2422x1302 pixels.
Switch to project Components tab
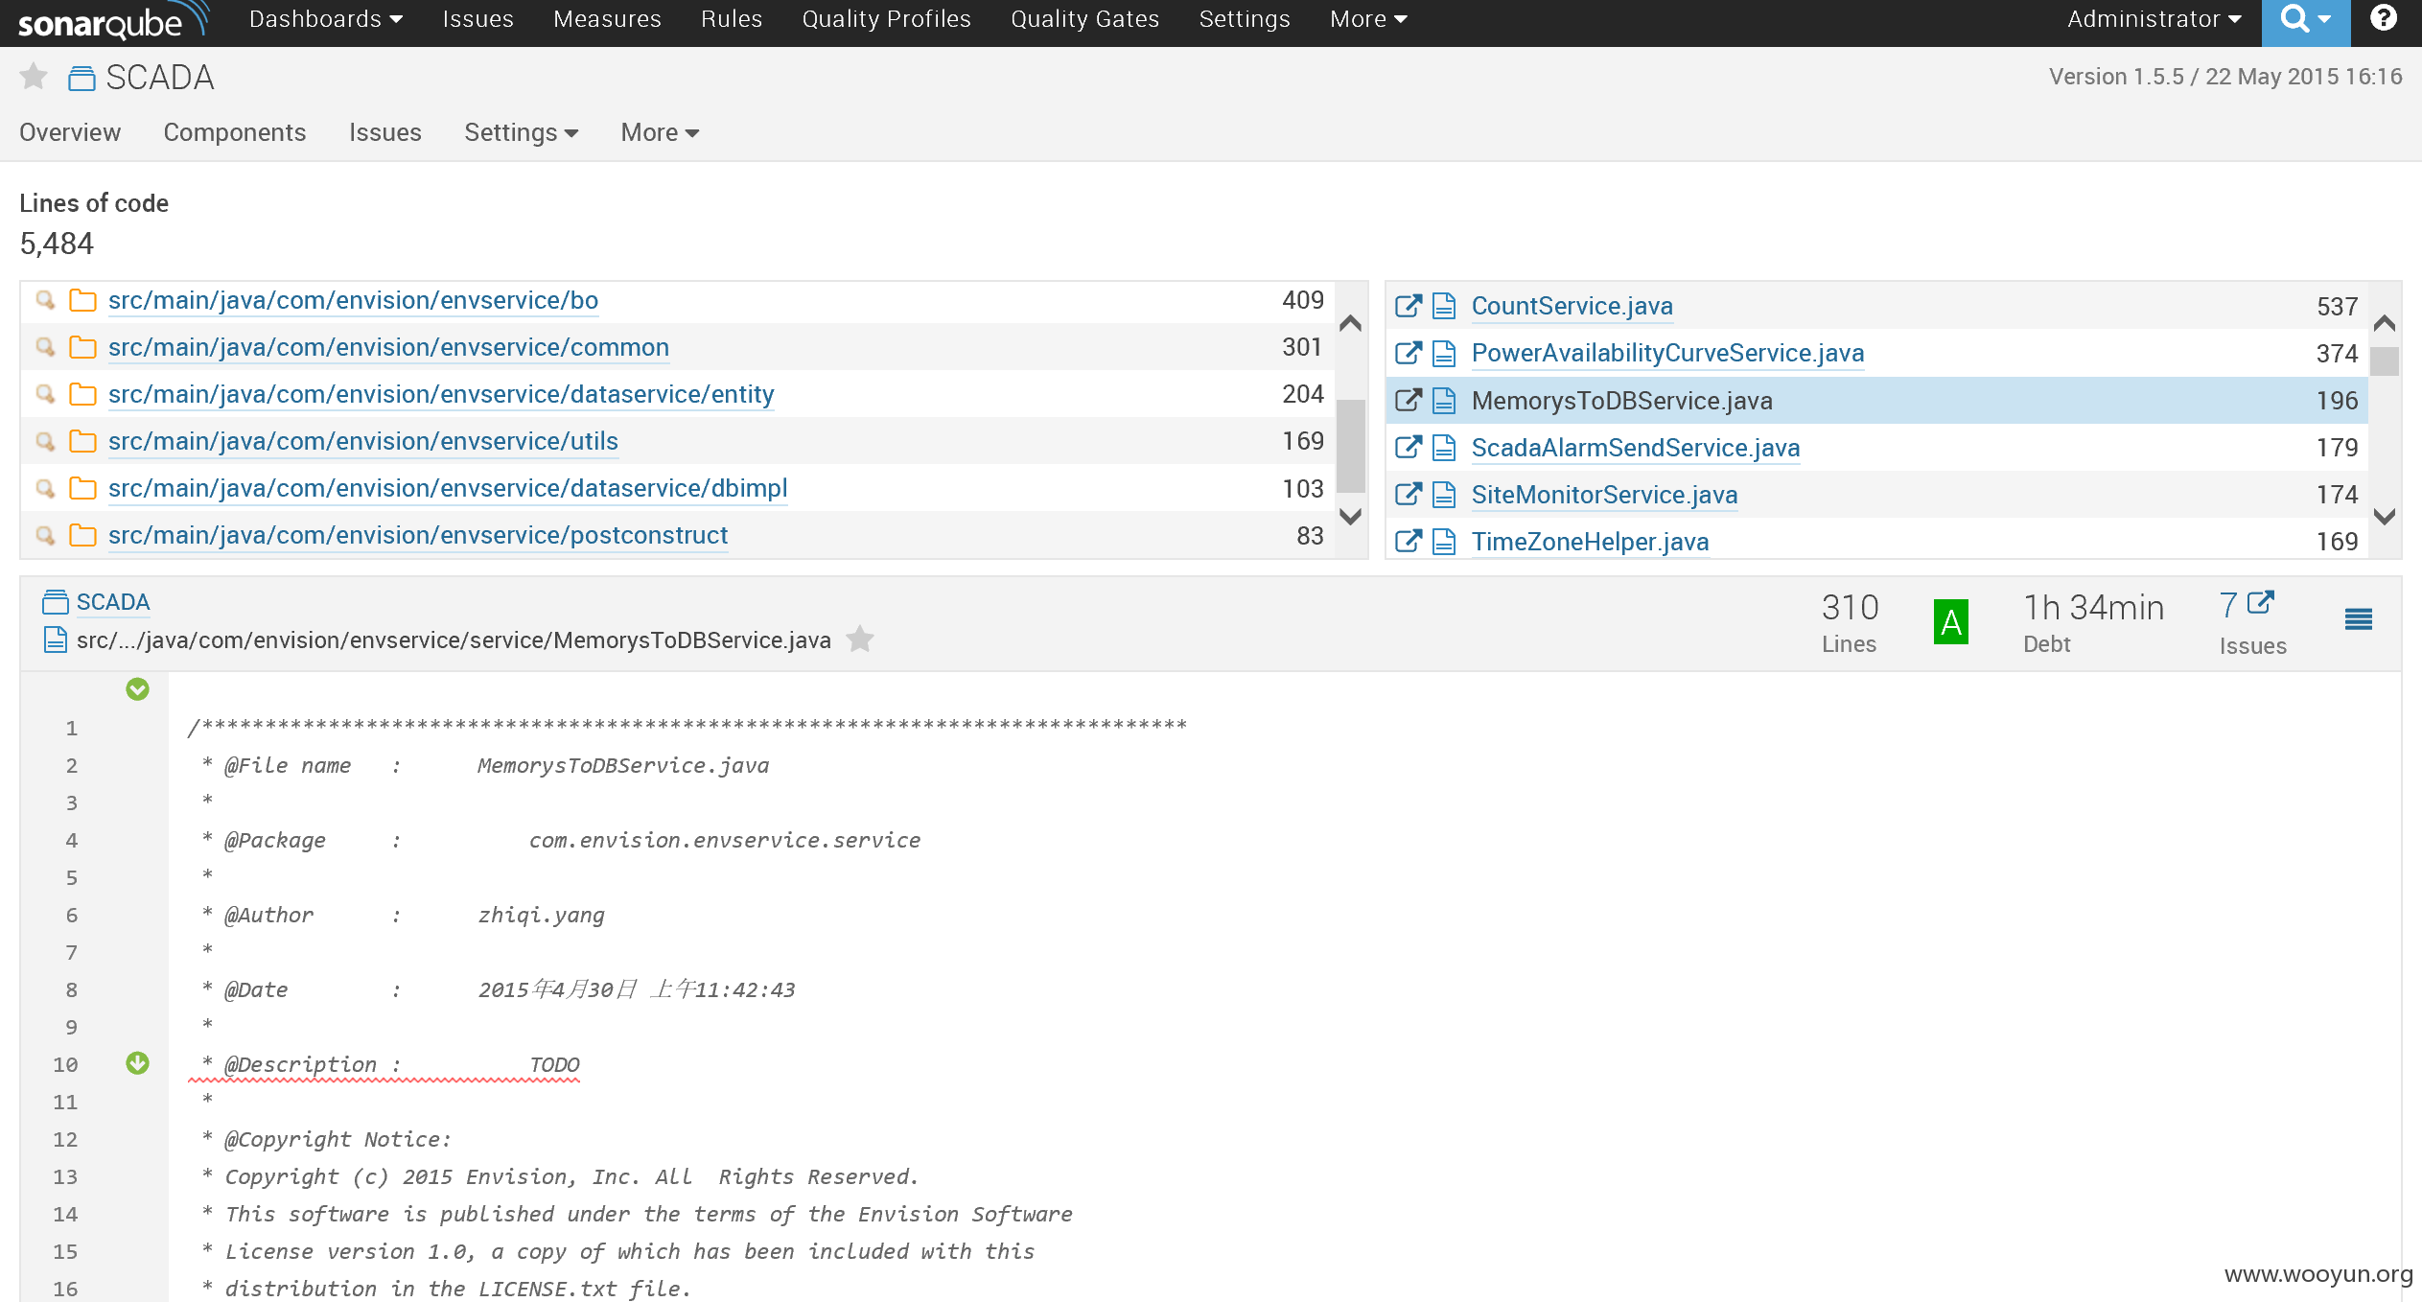tap(235, 132)
